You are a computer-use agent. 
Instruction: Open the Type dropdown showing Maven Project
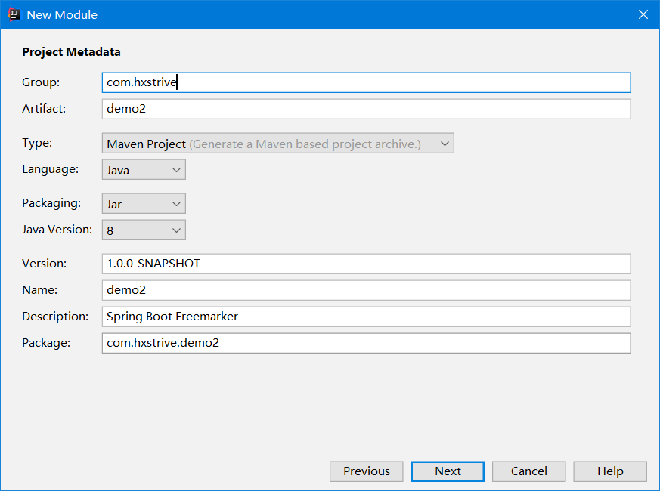[x=277, y=144]
